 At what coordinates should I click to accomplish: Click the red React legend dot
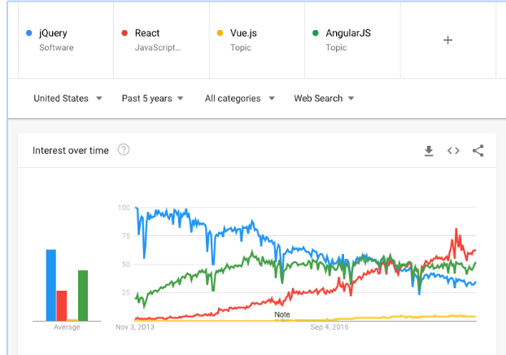124,33
